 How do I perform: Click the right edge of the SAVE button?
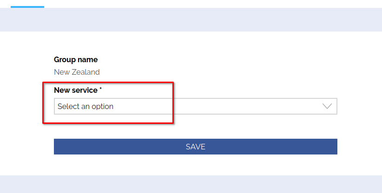[333, 147]
